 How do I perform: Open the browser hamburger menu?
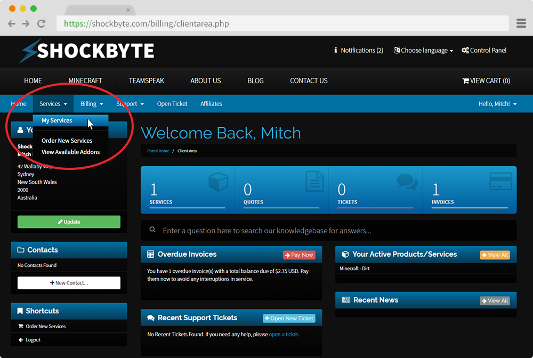pos(521,23)
